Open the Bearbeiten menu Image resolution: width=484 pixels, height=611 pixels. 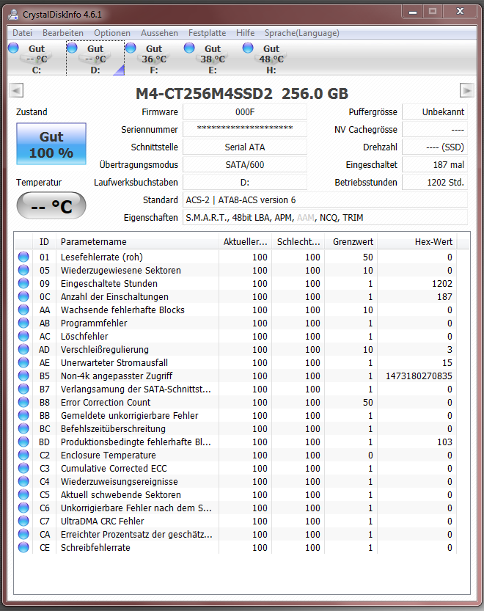point(63,33)
